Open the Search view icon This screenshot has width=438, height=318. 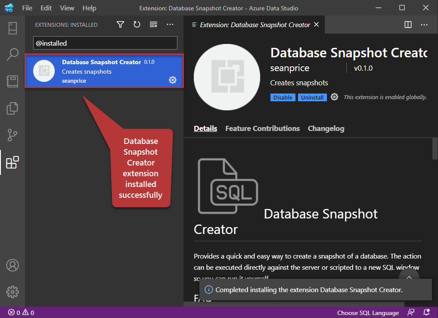pyautogui.click(x=12, y=55)
